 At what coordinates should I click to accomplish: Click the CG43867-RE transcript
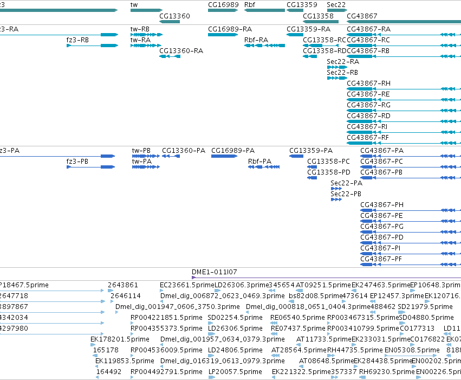[x=404, y=100]
